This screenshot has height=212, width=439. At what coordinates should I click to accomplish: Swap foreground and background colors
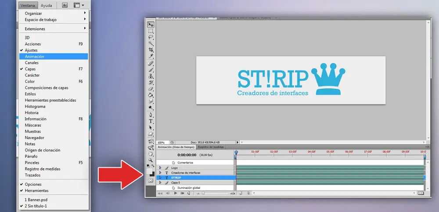(x=153, y=166)
